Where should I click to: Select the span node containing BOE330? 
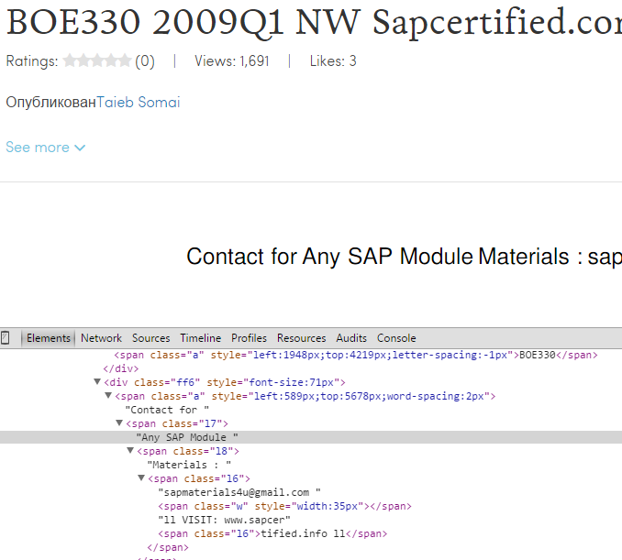[356, 355]
